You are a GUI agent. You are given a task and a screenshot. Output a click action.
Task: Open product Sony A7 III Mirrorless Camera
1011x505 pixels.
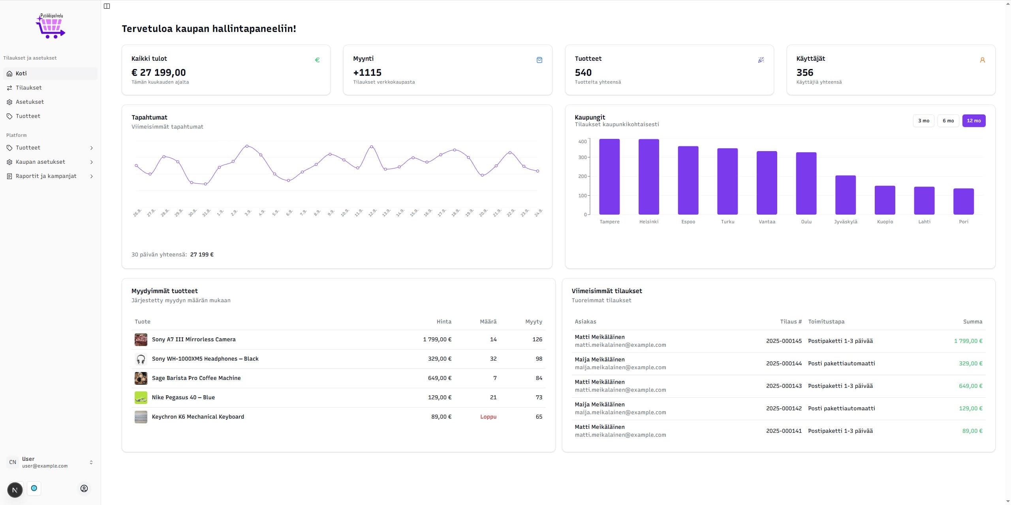pyautogui.click(x=194, y=339)
